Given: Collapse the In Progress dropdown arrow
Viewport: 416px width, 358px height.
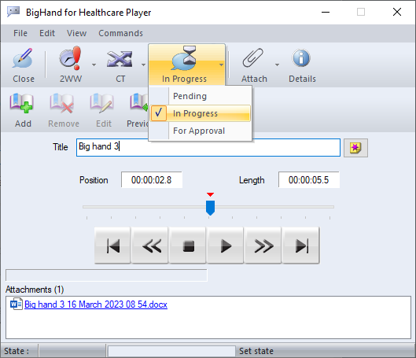Looking at the screenshot, I should (221, 65).
